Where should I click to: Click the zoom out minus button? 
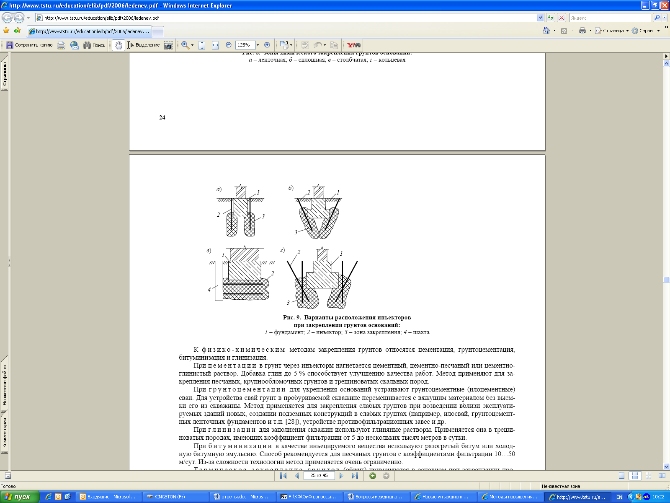[x=229, y=45]
